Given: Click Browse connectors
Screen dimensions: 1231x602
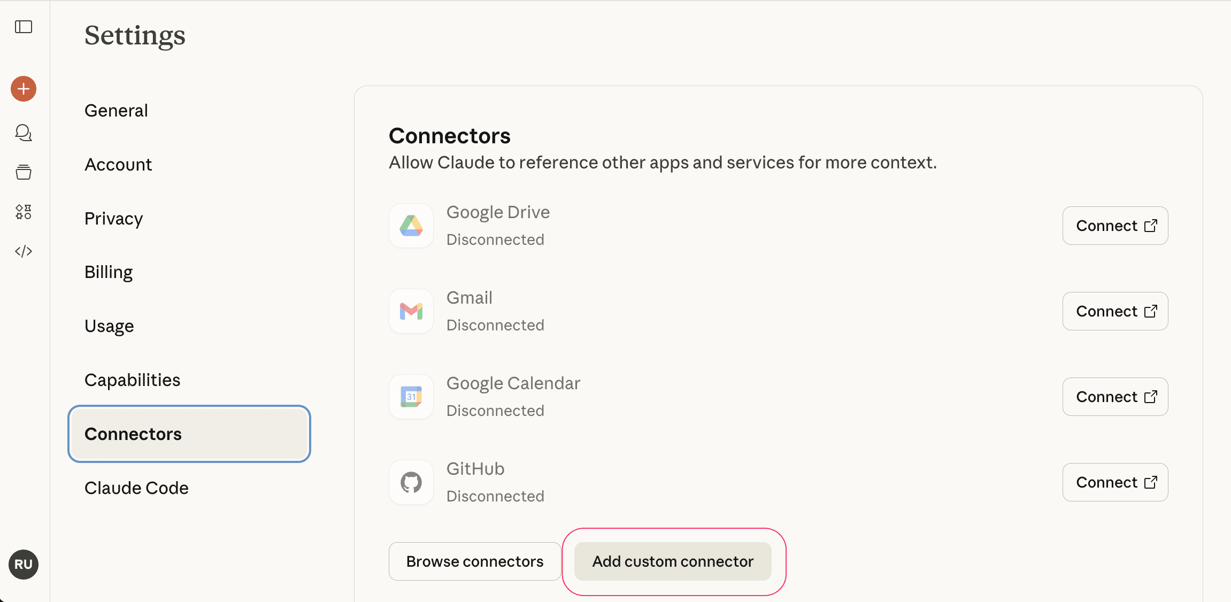Looking at the screenshot, I should [474, 561].
